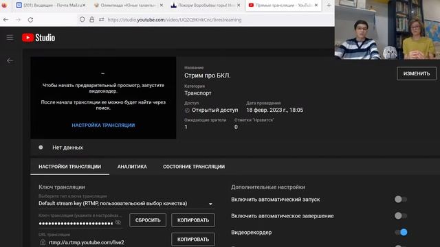Close the Mail.ru inbox tab
Screen dimensions: 440x247
[84, 5]
